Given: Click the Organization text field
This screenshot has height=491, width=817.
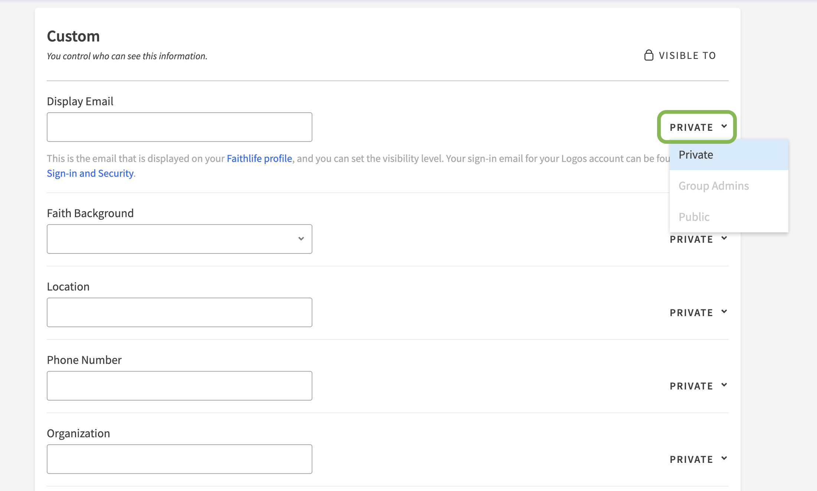Looking at the screenshot, I should pos(180,459).
